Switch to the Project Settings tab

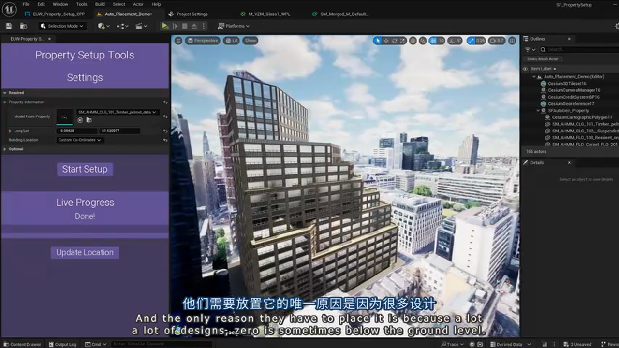pyautogui.click(x=191, y=14)
